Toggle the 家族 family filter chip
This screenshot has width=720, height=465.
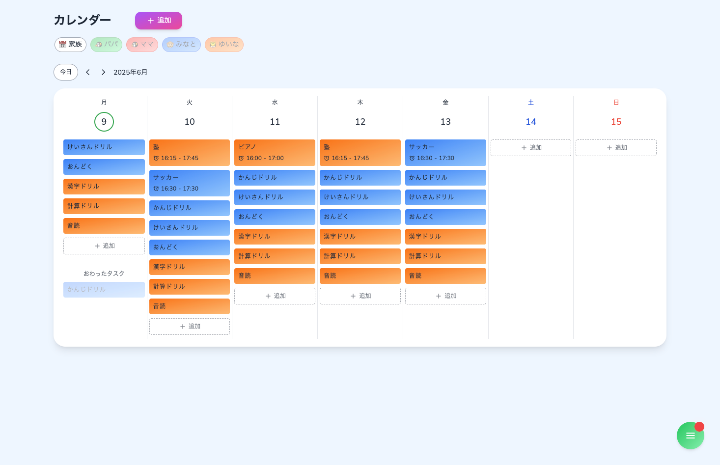click(x=70, y=45)
